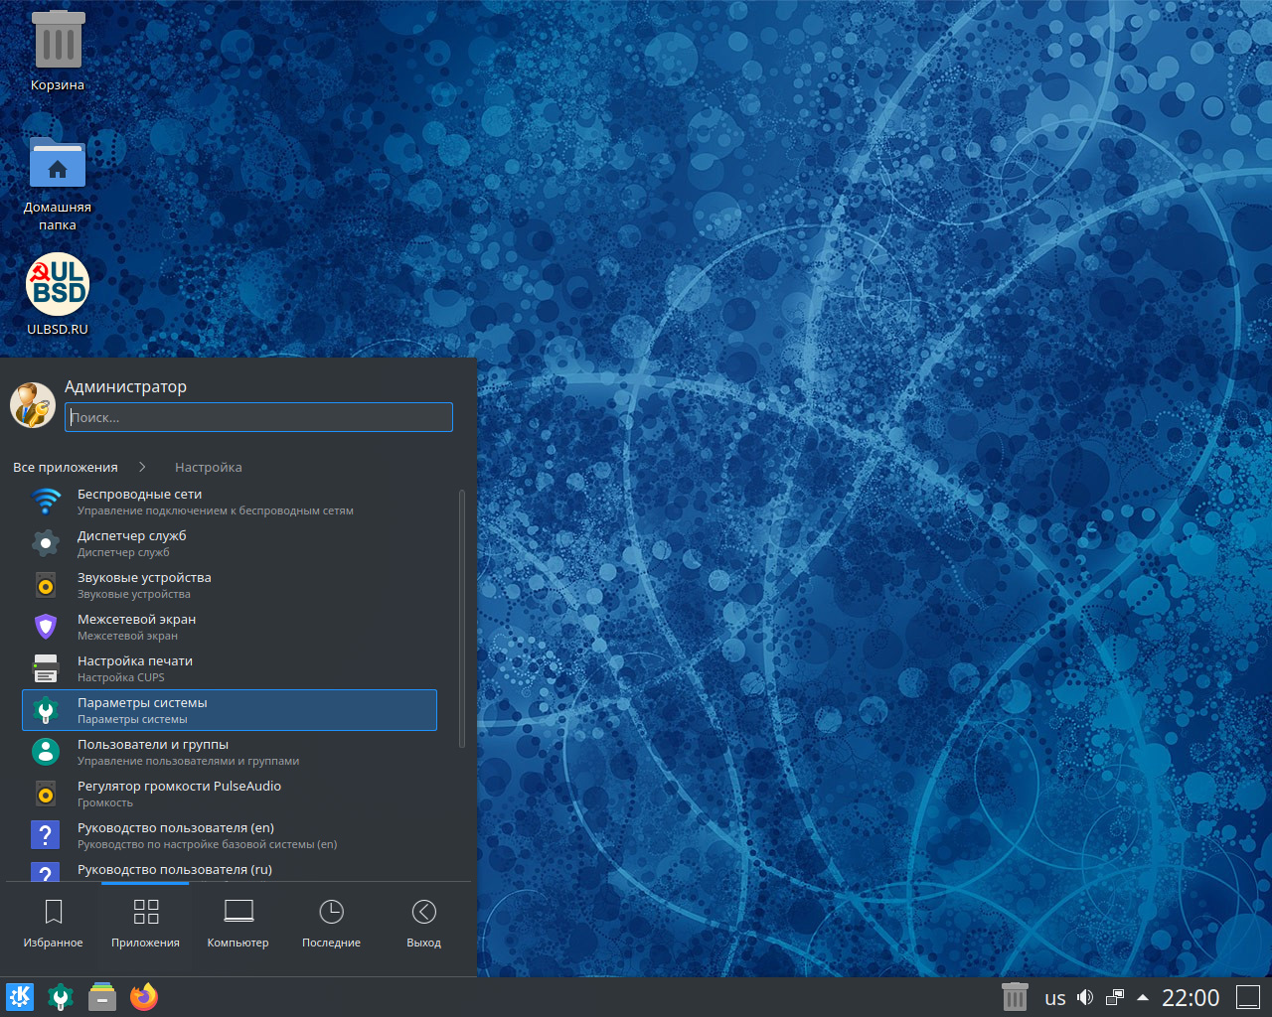Switch to the Избранное tab
The image size is (1272, 1017).
tap(54, 924)
